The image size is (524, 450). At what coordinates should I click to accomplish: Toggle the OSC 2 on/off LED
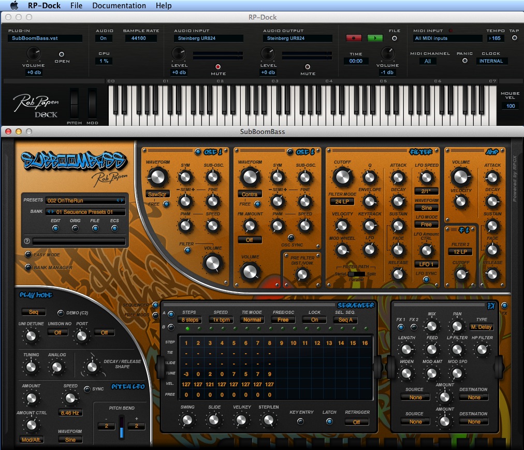click(290, 152)
